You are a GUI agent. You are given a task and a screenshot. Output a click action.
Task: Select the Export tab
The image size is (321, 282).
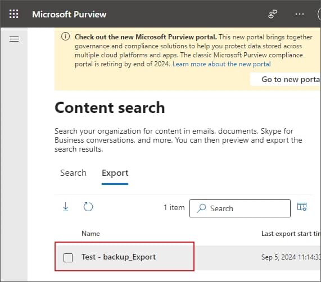(x=115, y=174)
